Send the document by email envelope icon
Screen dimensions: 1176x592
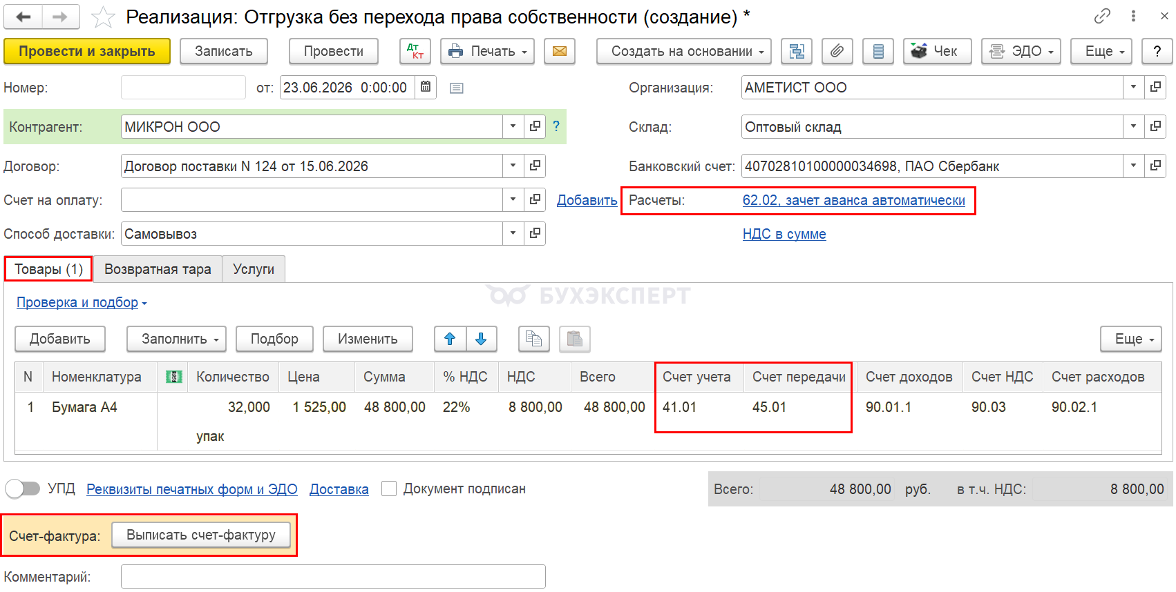pos(560,51)
